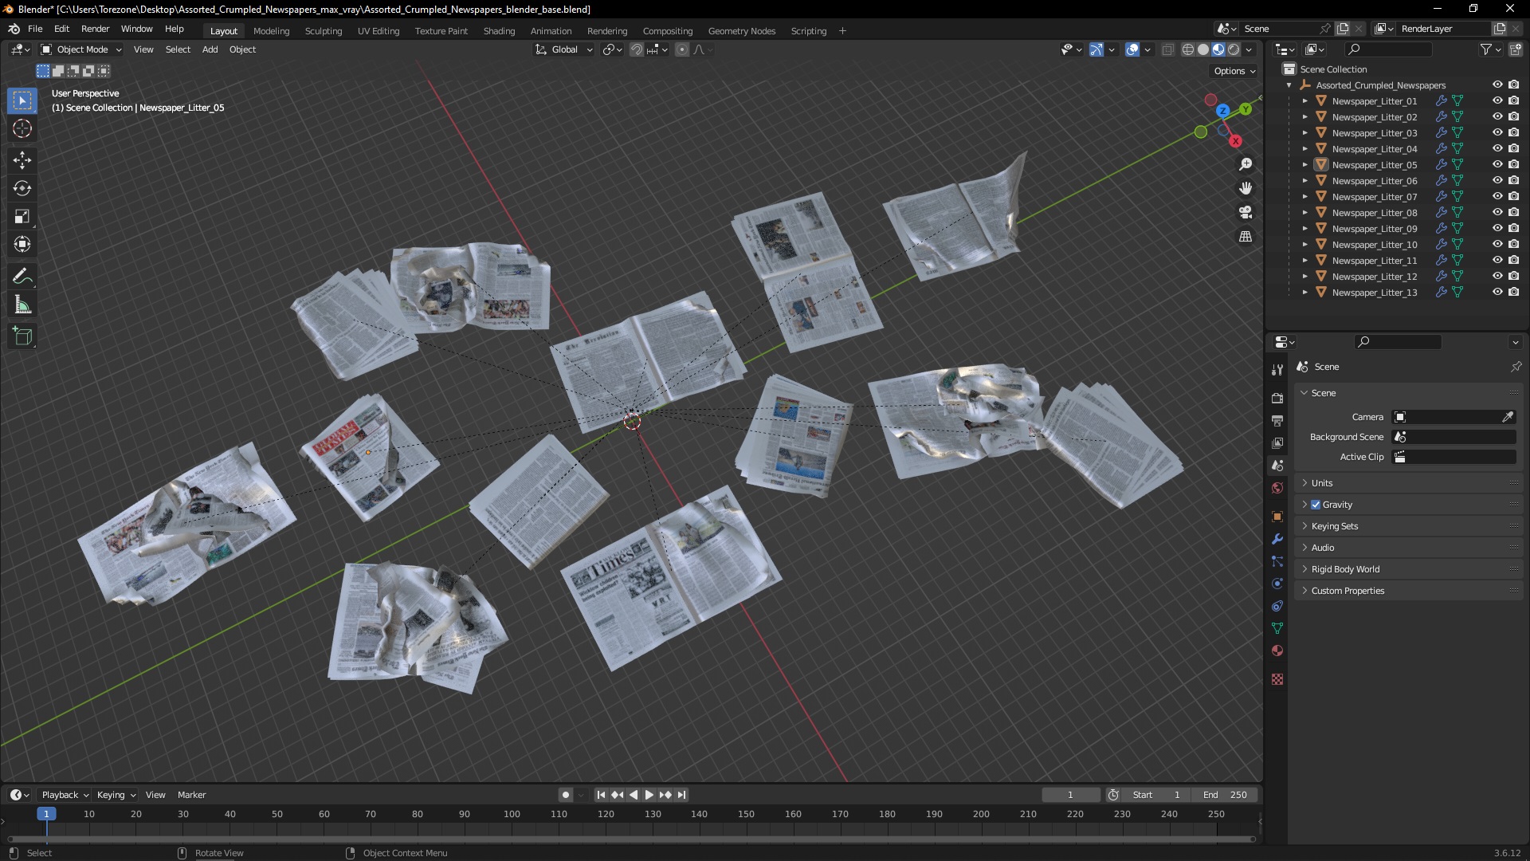The height and width of the screenshot is (861, 1530).
Task: Switch to the Shading workspace tab
Action: (499, 31)
